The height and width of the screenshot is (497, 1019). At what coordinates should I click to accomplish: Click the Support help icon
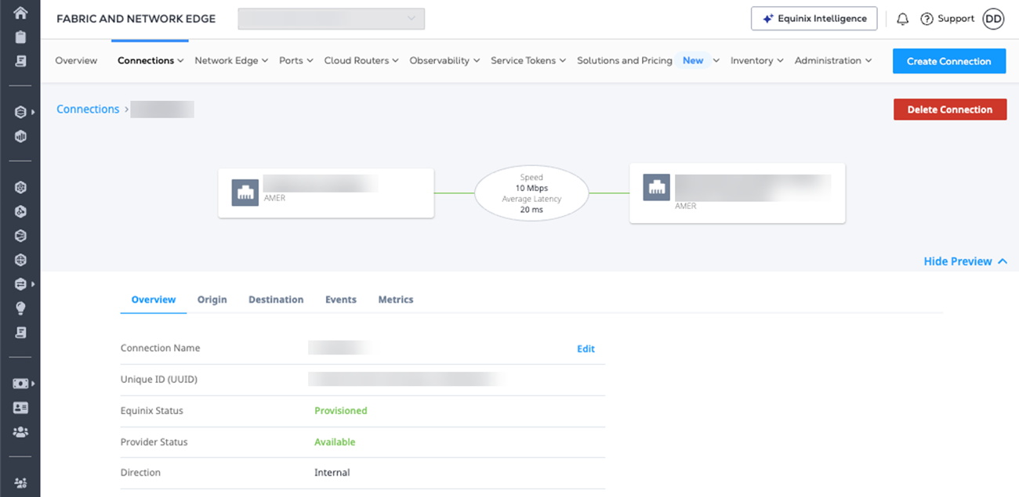927,19
